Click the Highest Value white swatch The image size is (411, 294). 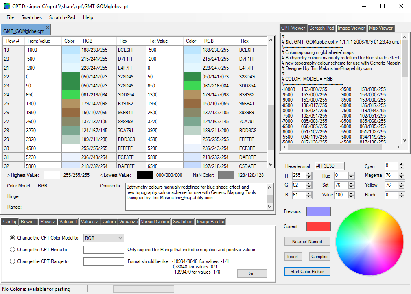[52, 175]
